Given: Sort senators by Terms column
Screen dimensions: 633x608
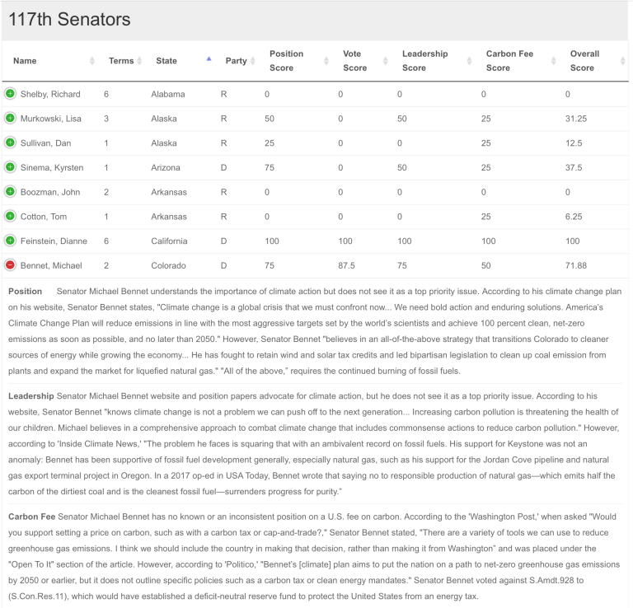Looking at the screenshot, I should pyautogui.click(x=121, y=61).
